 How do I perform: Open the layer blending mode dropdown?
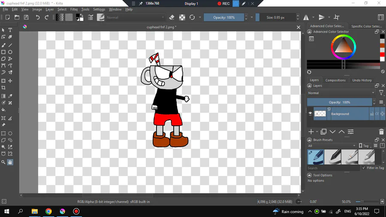click(341, 93)
